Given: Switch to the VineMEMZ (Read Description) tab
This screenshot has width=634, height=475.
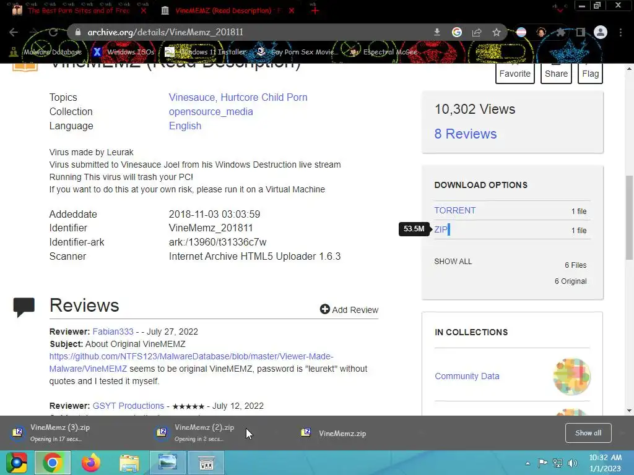Looking at the screenshot, I should (x=223, y=11).
